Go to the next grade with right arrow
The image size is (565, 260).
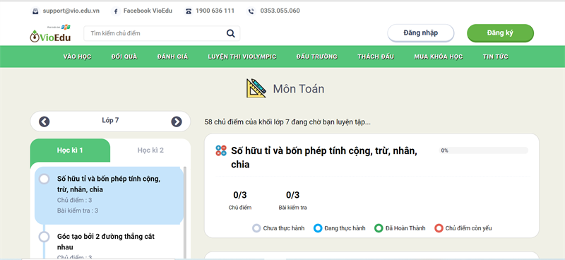(176, 122)
